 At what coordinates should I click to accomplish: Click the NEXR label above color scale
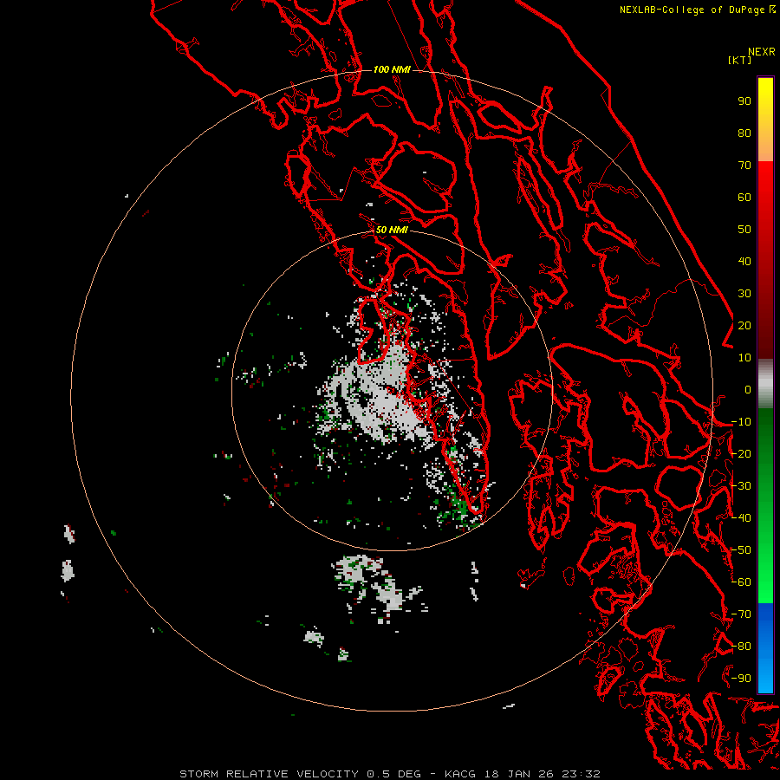tap(761, 52)
